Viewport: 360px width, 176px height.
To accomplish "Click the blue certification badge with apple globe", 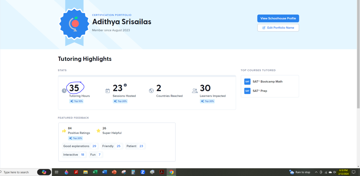I will [74, 24].
